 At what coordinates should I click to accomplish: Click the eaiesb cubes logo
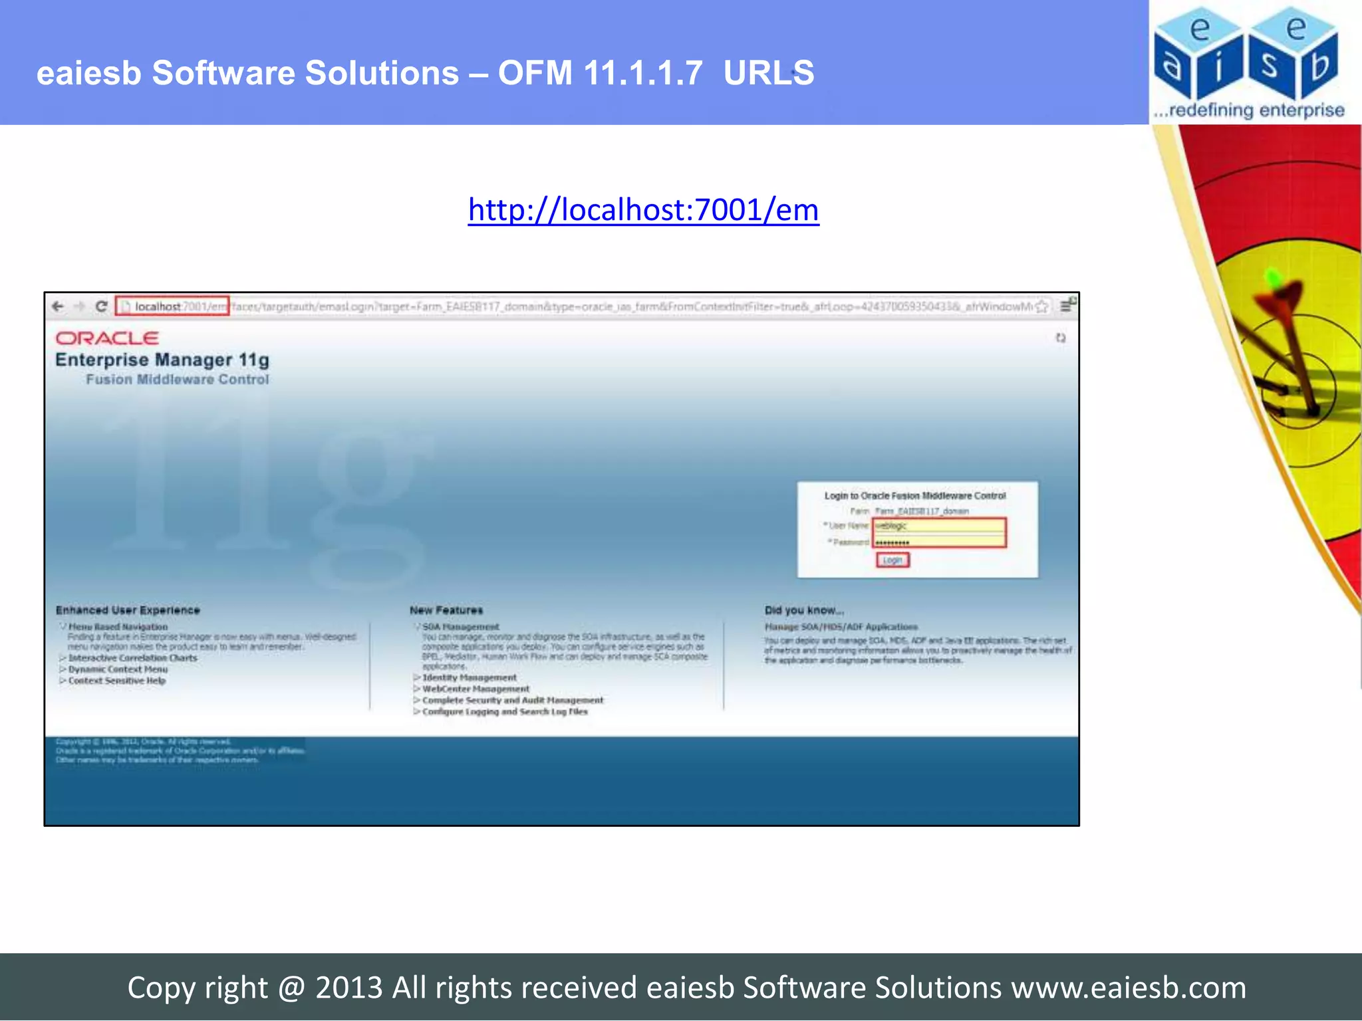pyautogui.click(x=1248, y=53)
